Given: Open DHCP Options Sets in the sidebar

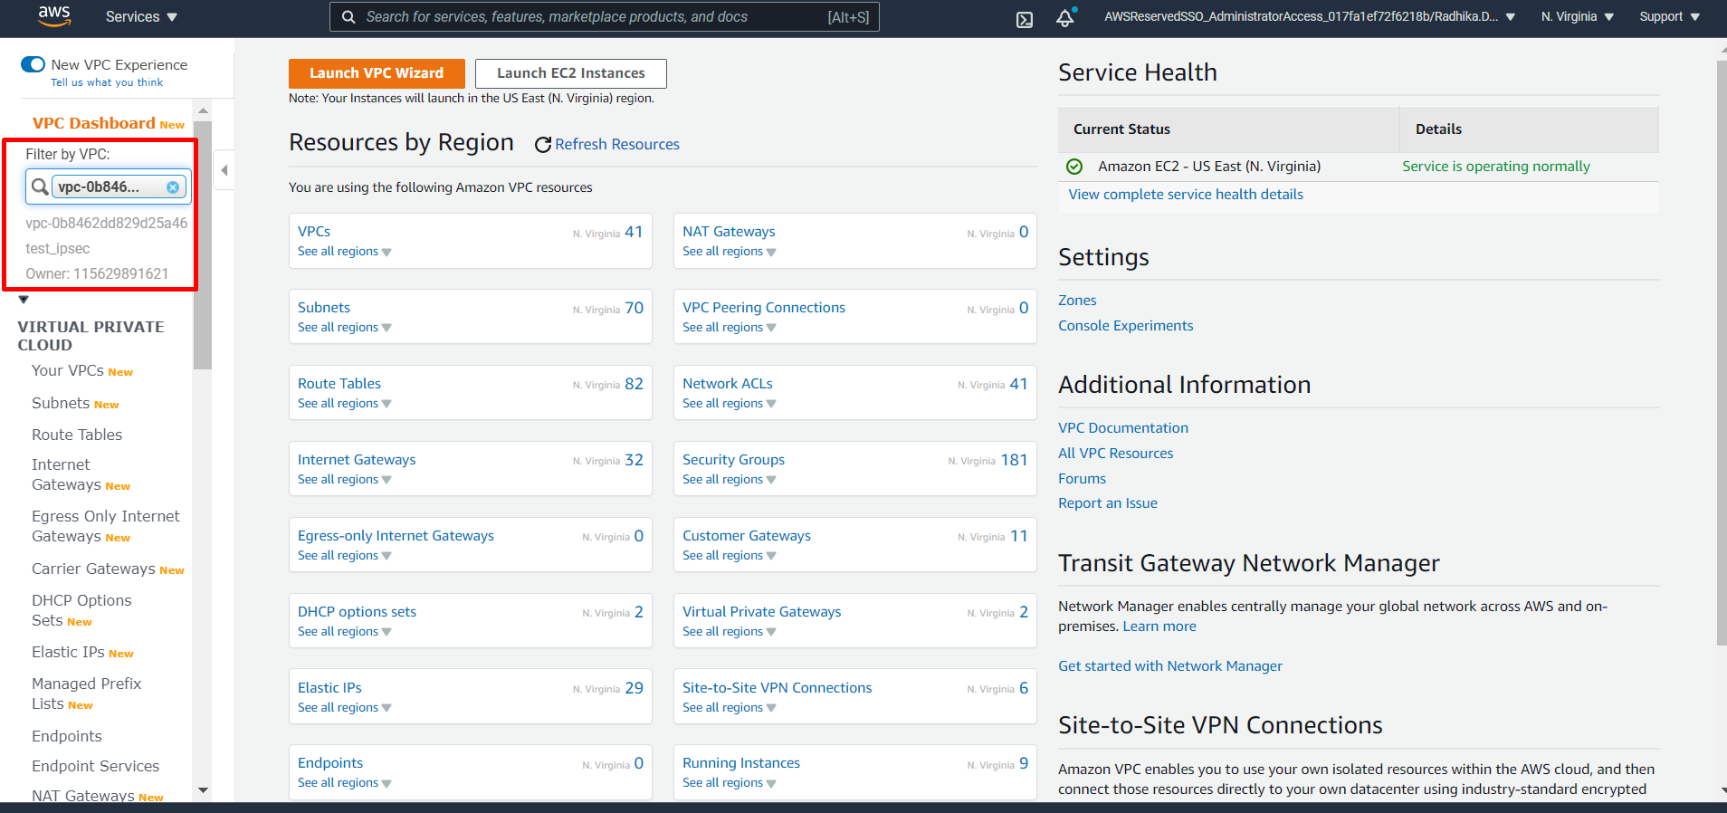Looking at the screenshot, I should [x=81, y=611].
